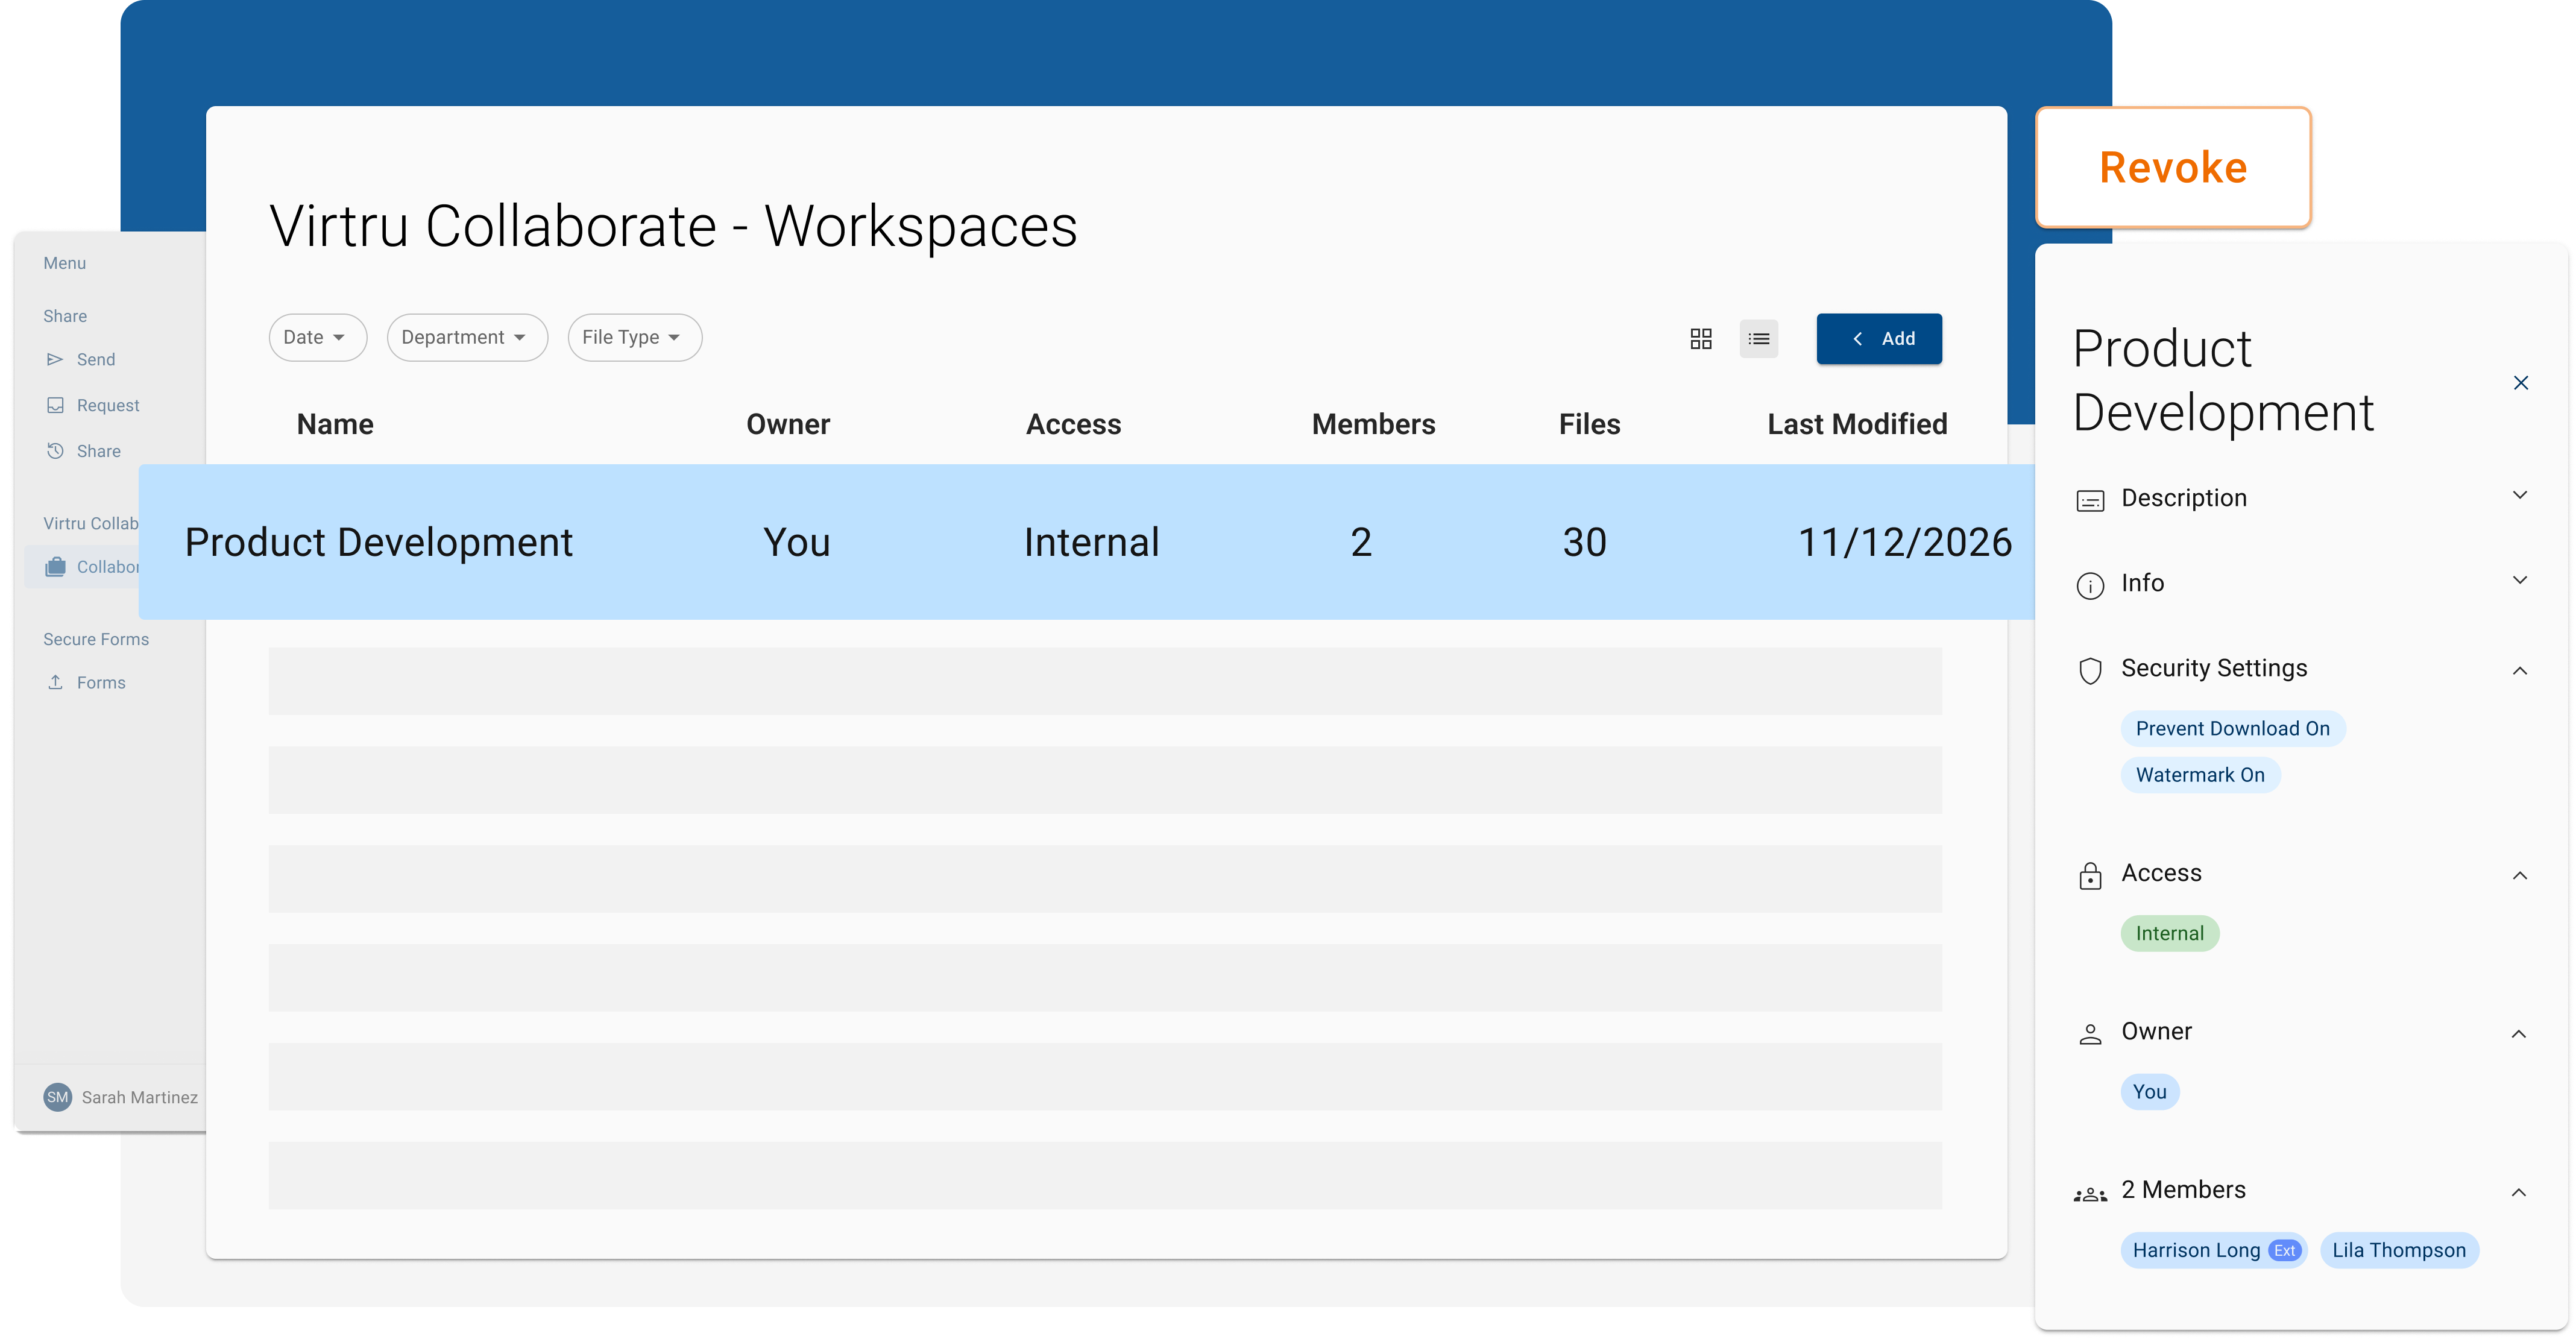
Task: Select the Lila Thompson member chip
Action: pyautogui.click(x=2399, y=1250)
